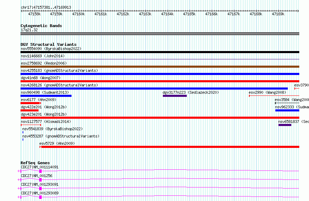
Task: Open the 17q21.32 gray band bar
Action: coord(160,34)
